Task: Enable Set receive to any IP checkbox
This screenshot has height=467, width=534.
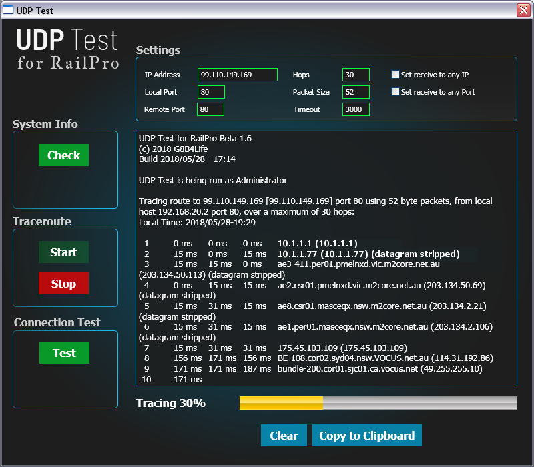Action: [x=396, y=75]
